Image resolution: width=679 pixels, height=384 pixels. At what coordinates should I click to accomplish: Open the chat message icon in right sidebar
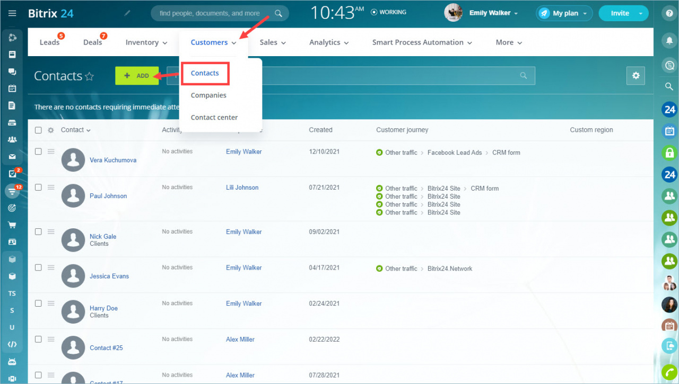669,65
